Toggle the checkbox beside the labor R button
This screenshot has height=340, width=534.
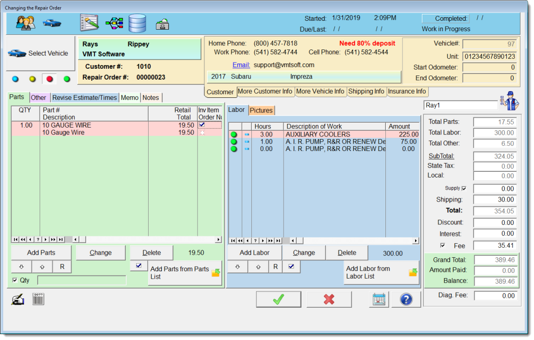[x=291, y=267]
